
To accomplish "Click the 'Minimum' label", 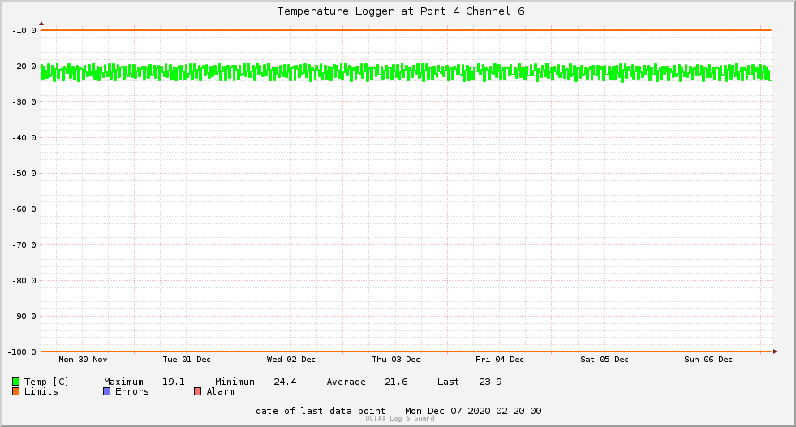I will pyautogui.click(x=235, y=382).
